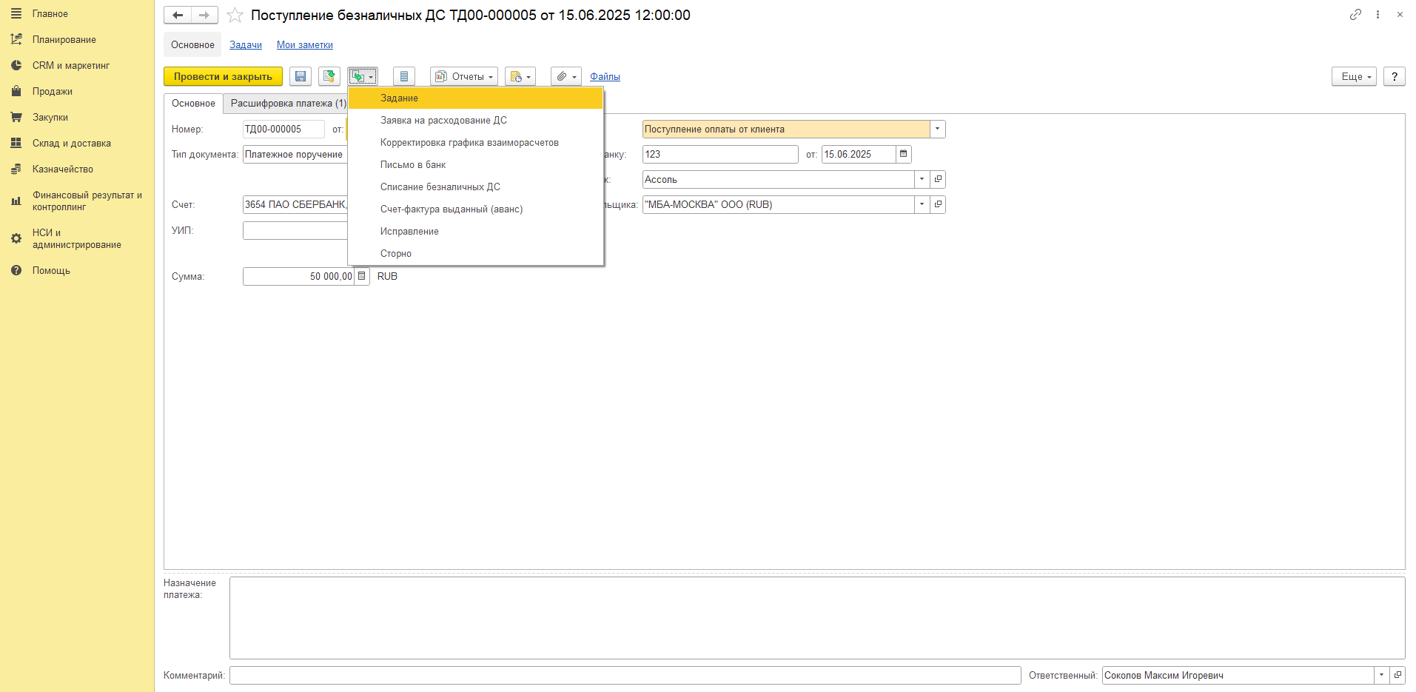The image size is (1416, 692).
Task: Click the УИП input field
Action: (x=295, y=230)
